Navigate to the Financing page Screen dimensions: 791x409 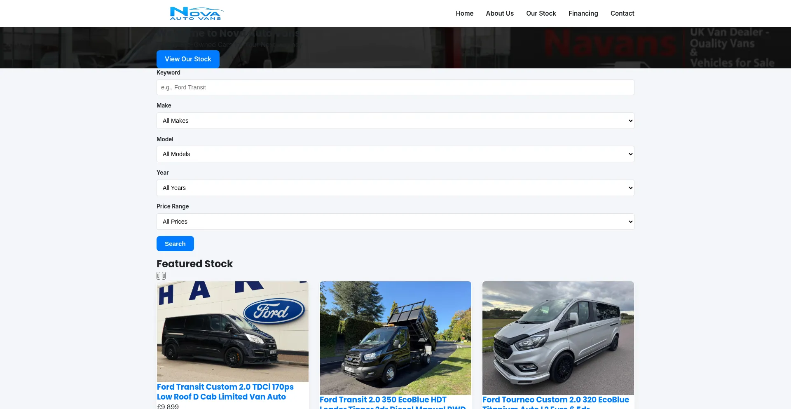pos(583,13)
